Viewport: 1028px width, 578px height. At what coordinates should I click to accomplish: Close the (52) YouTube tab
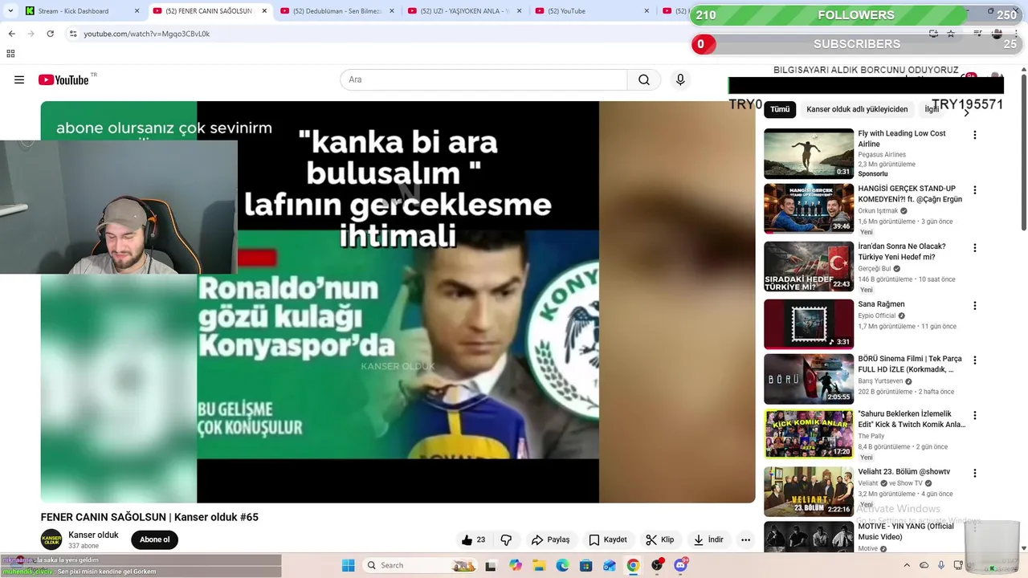pos(647,11)
